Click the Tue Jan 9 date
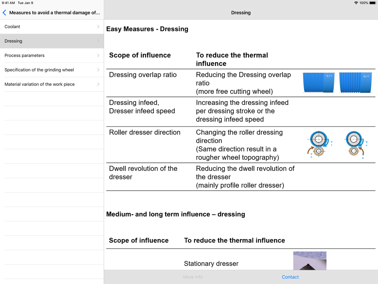Screen dimensions: 378x284 click(25, 3)
